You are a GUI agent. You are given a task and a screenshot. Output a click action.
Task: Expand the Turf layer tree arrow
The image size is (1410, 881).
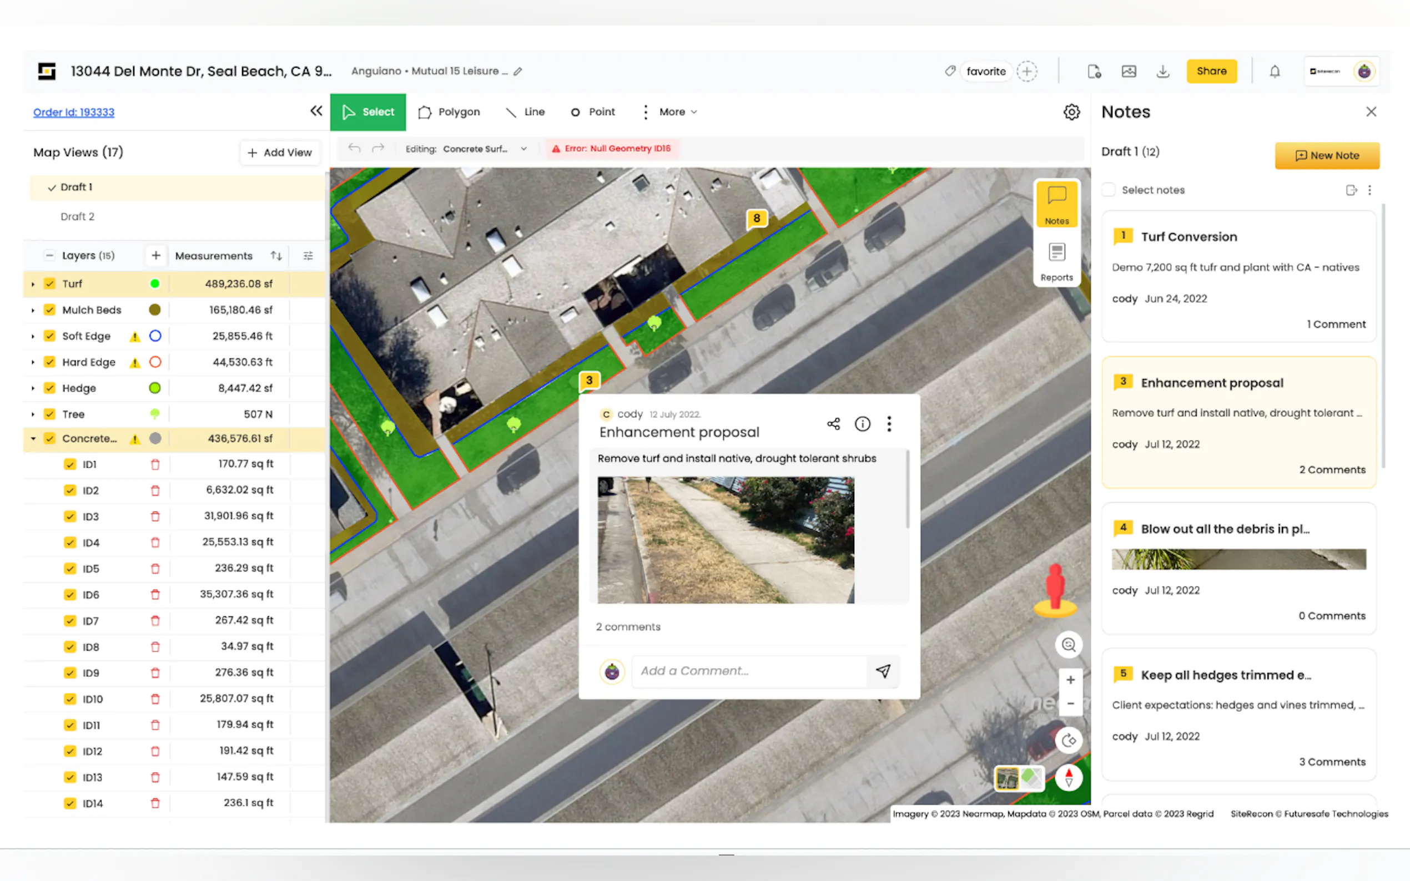(x=33, y=285)
